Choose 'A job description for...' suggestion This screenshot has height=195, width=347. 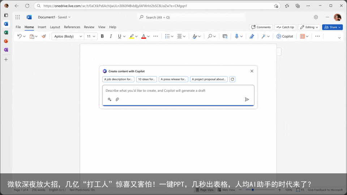[x=119, y=79]
